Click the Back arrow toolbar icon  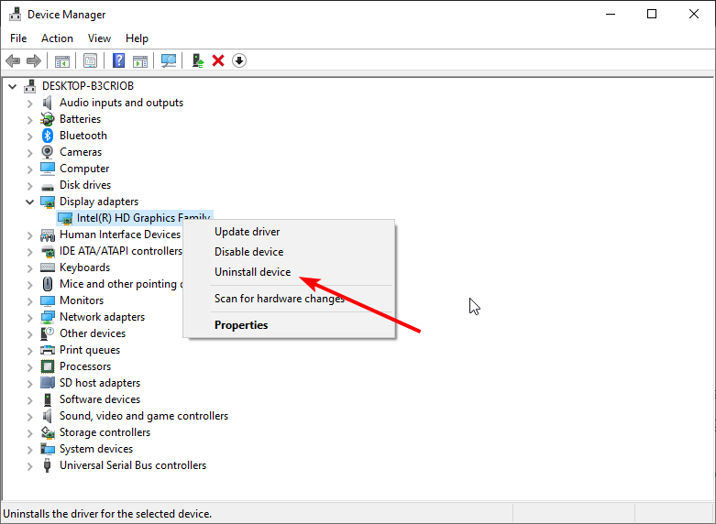[x=13, y=60]
